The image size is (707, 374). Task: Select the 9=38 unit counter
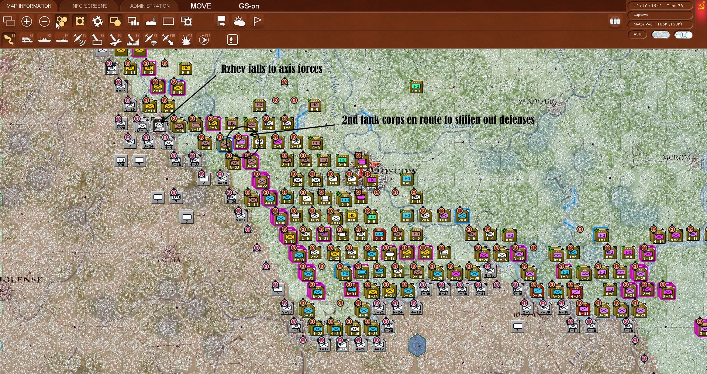(x=462, y=290)
